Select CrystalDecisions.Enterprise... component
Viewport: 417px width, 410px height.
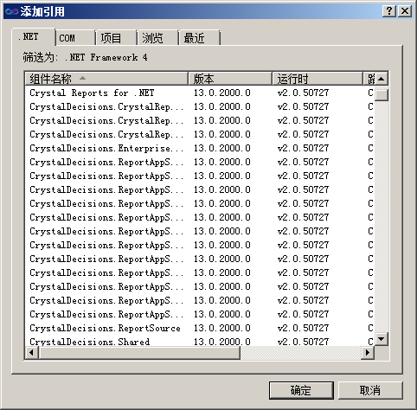[200, 148]
